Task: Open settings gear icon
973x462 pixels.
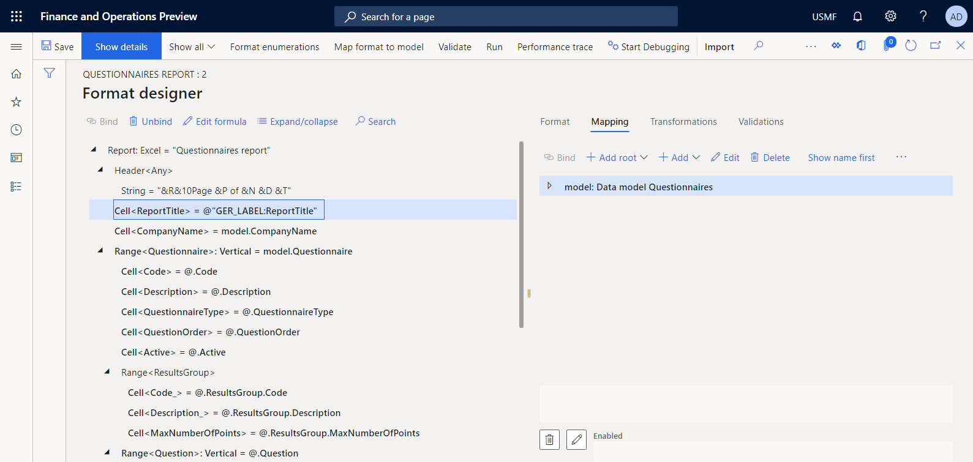Action: [x=890, y=17]
